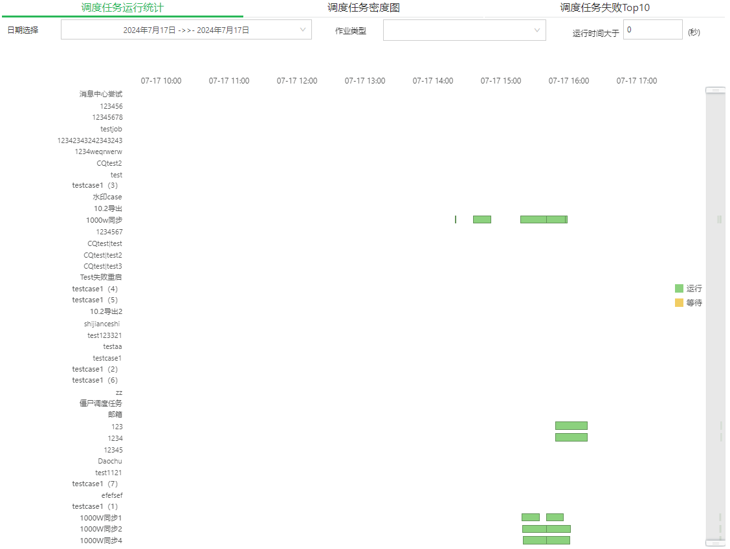Screen dimensions: 730x549
Task: Click the 僵尸调度任务 task label
Action: coord(101,403)
